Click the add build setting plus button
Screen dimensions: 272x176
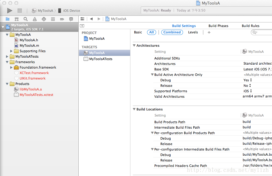(209, 32)
